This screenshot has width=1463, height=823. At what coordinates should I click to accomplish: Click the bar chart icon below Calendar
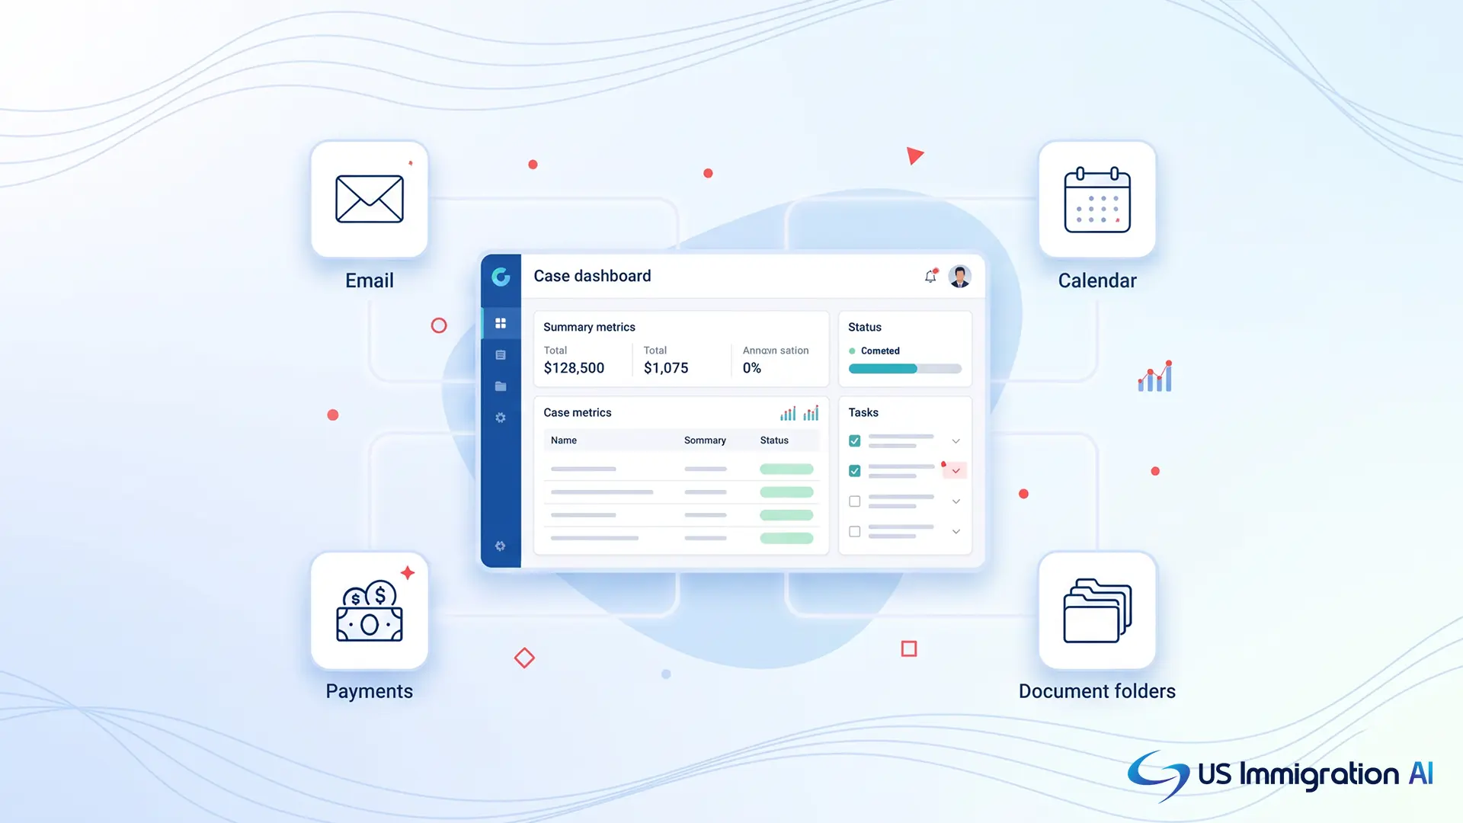point(1155,376)
